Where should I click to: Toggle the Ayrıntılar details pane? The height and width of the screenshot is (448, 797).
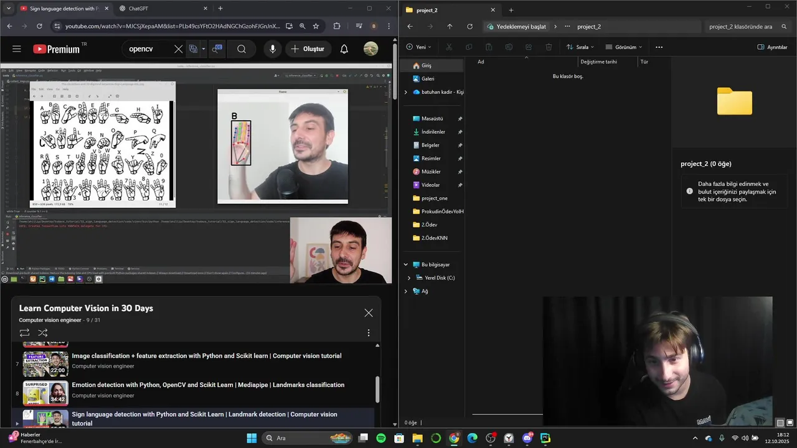772,47
